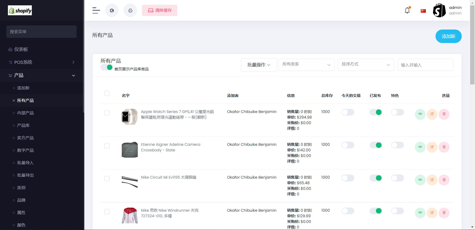Screen dimensions: 475x230
Task: Open the admin profile avatar
Action: (439, 10)
